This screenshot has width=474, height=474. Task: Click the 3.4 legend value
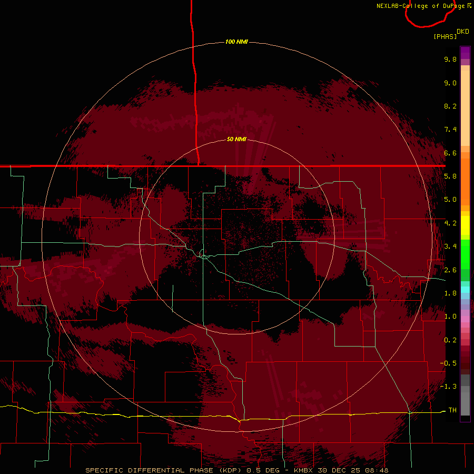[x=450, y=246]
